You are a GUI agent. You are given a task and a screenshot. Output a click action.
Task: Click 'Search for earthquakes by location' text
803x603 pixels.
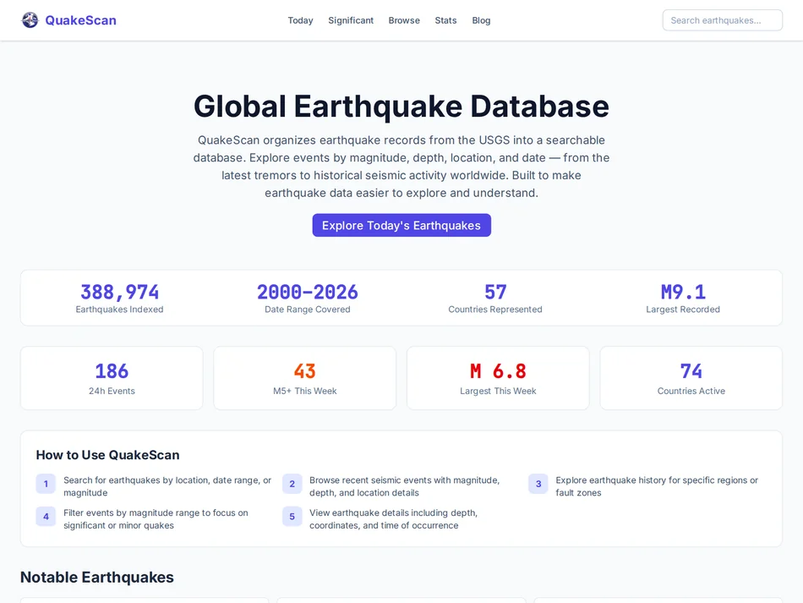click(167, 486)
